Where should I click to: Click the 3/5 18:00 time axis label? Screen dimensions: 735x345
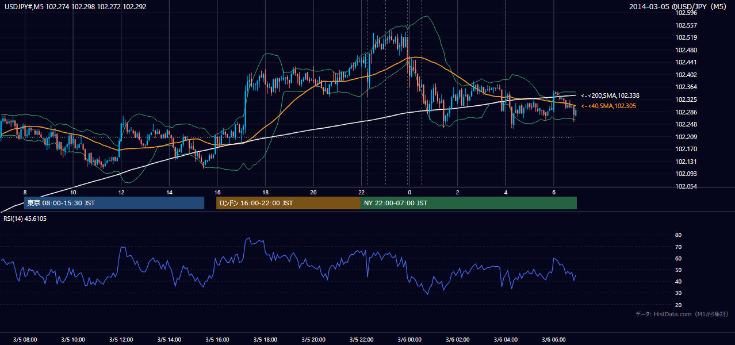[265, 340]
